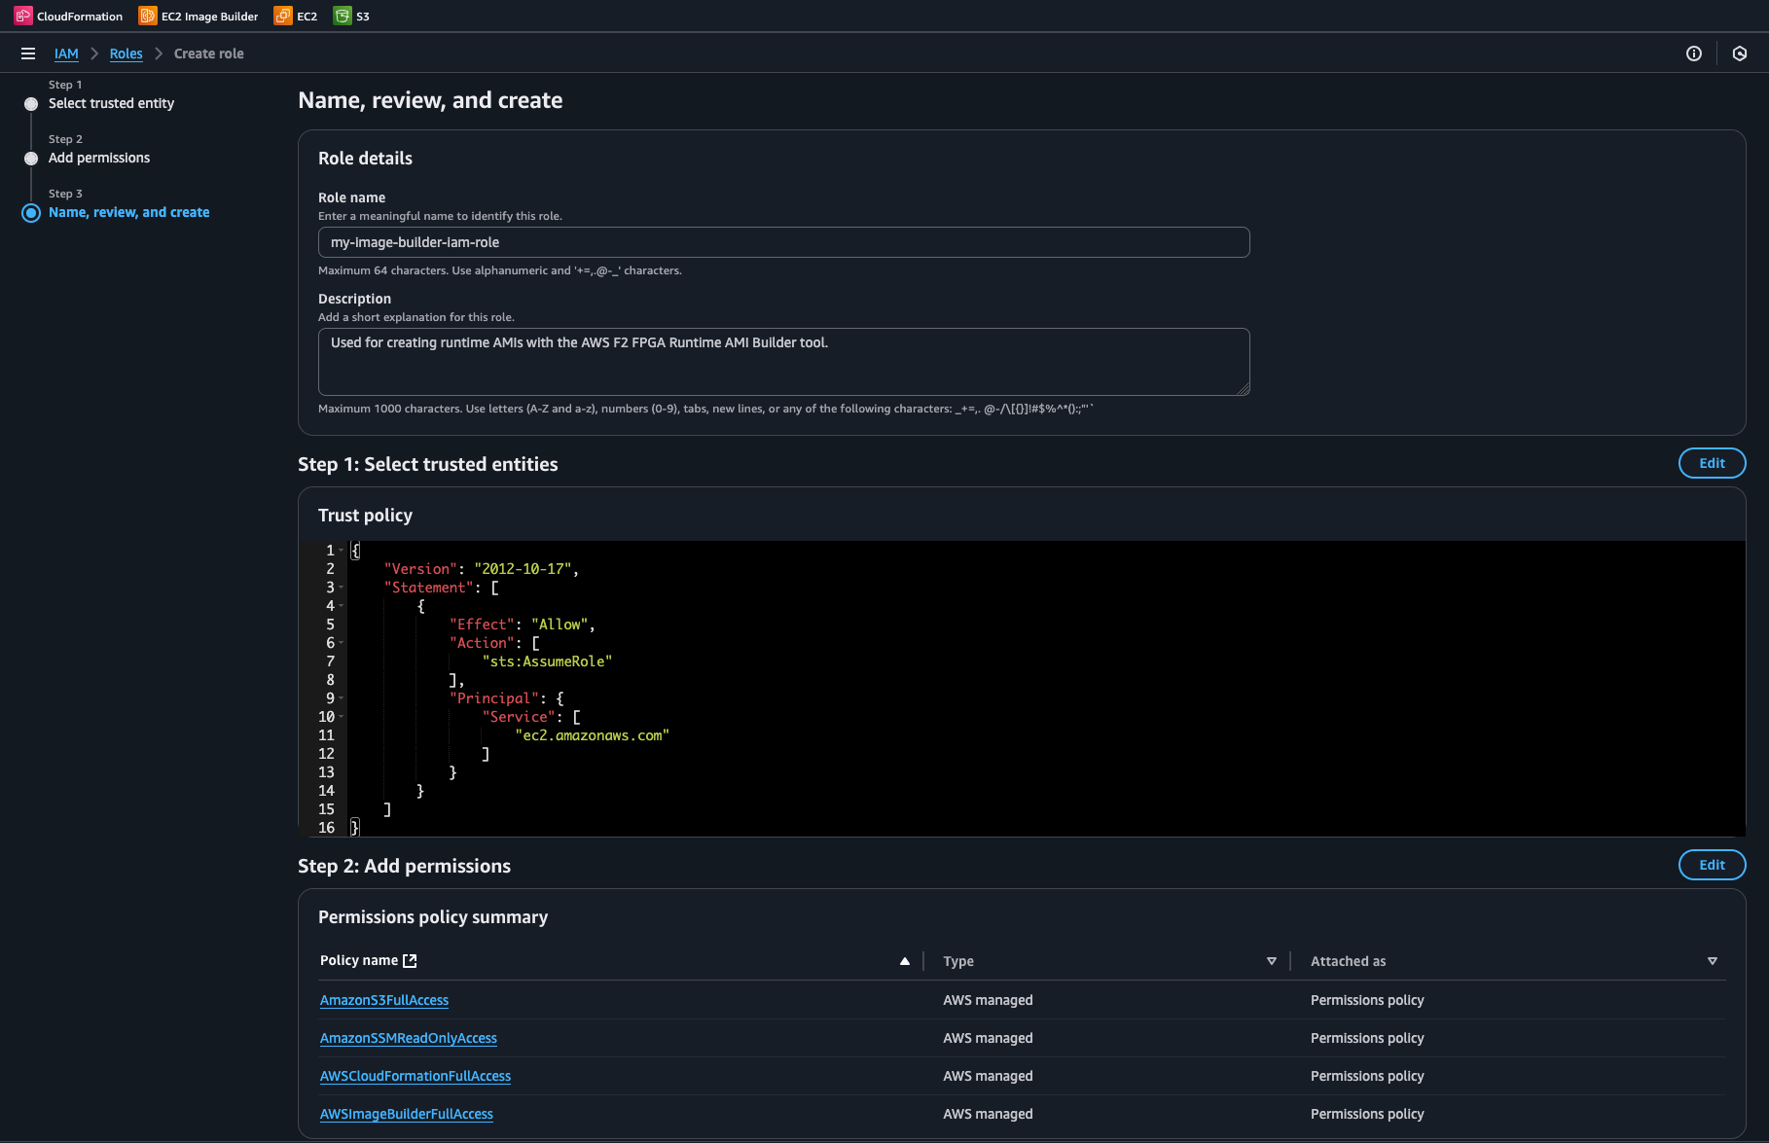Viewport: 1769px width, 1143px height.
Task: Sort by Policy name ascending arrow
Action: [905, 961]
